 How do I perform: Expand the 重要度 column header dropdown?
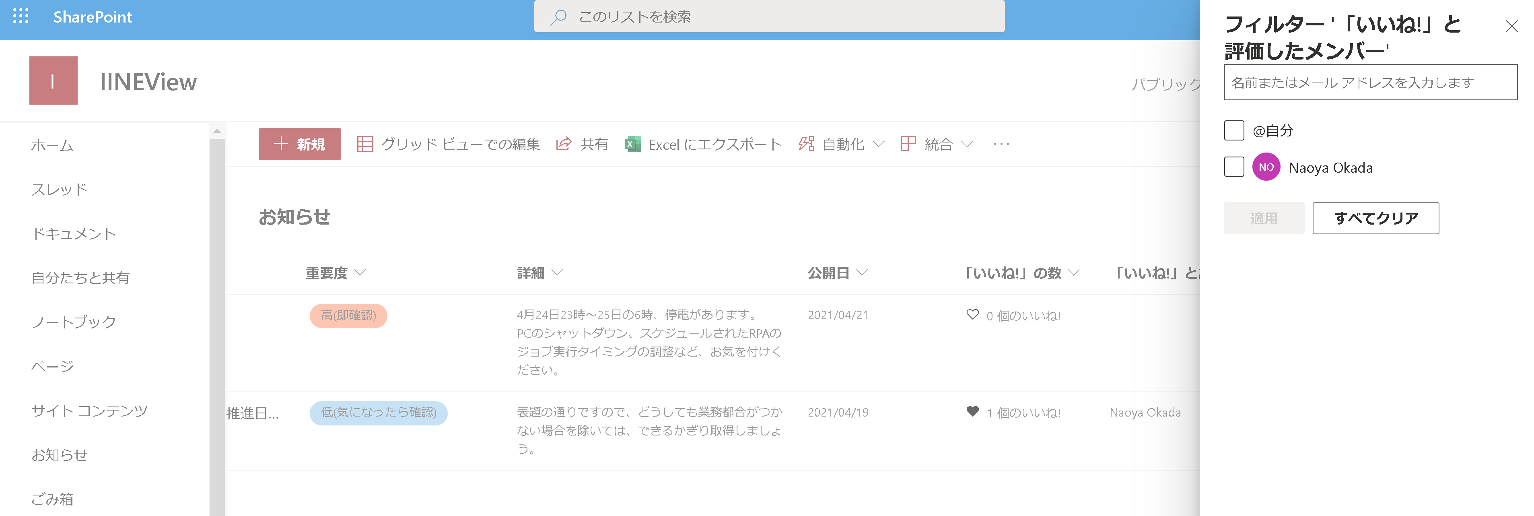(x=360, y=273)
